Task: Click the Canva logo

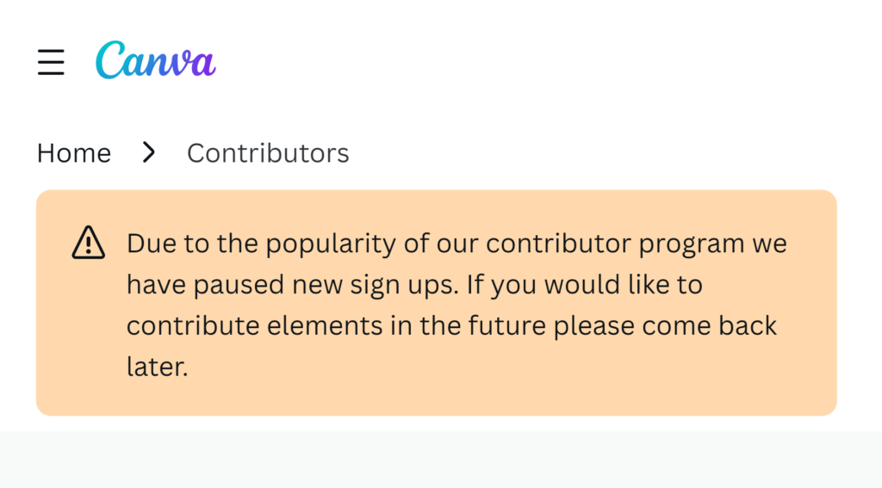Action: point(156,60)
